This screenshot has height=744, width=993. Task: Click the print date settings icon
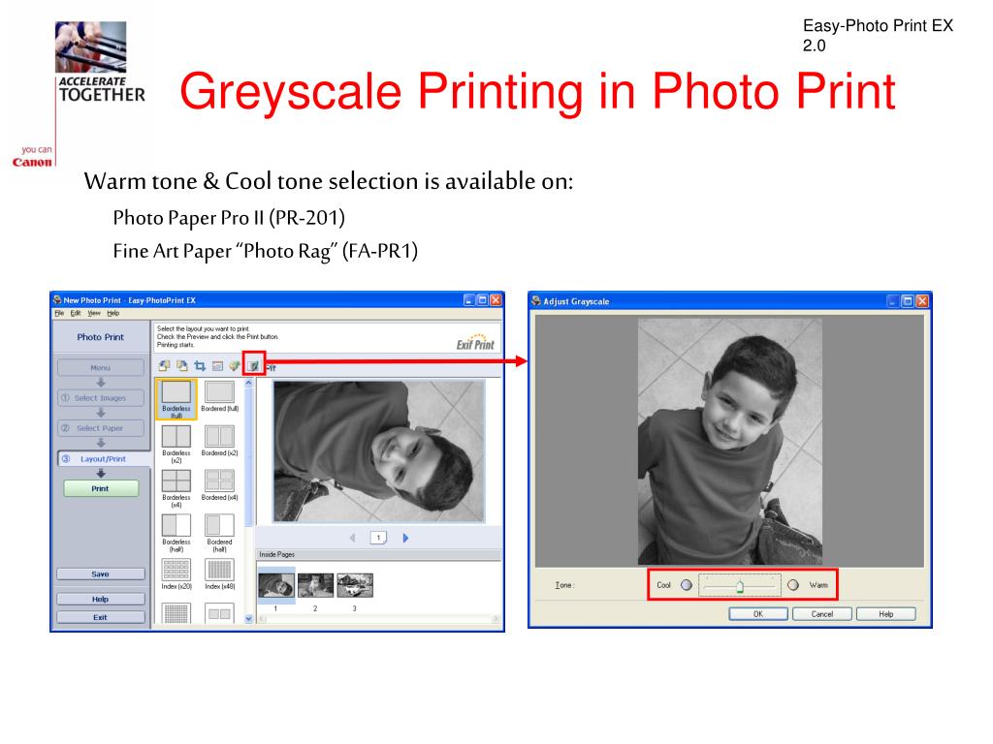(217, 365)
